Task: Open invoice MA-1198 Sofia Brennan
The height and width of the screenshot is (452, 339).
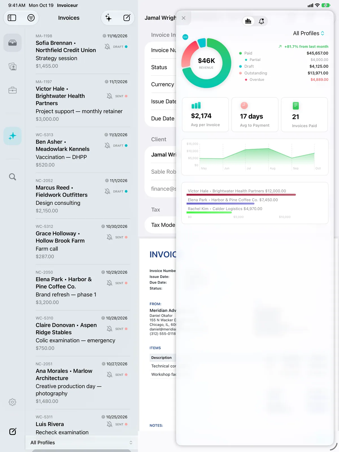Action: [82, 51]
